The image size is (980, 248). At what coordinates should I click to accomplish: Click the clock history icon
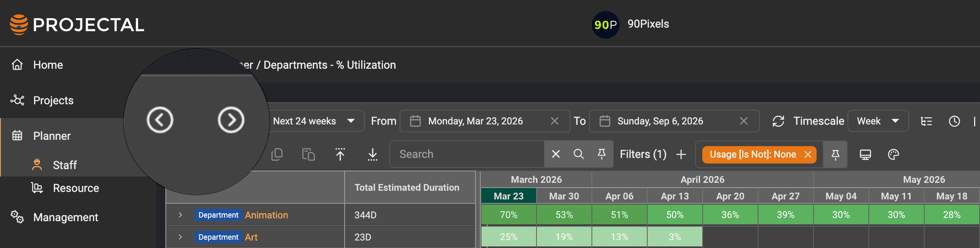pyautogui.click(x=954, y=121)
